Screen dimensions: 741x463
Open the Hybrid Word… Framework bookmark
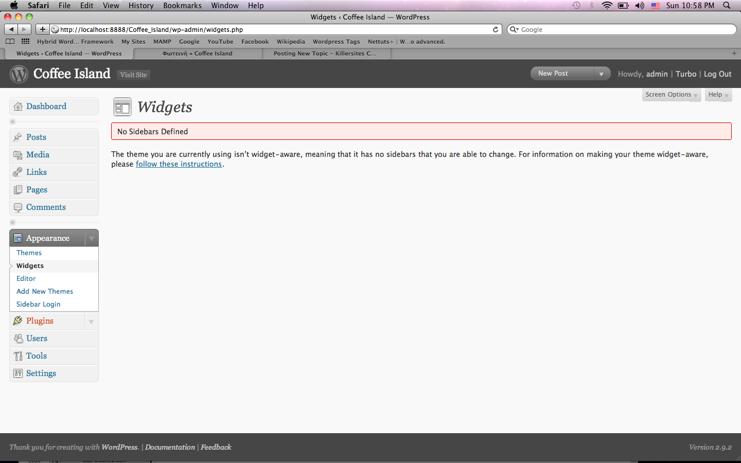[75, 42]
